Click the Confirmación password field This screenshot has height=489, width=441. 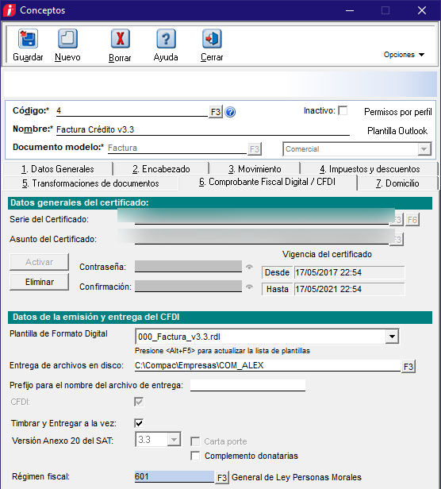188,286
